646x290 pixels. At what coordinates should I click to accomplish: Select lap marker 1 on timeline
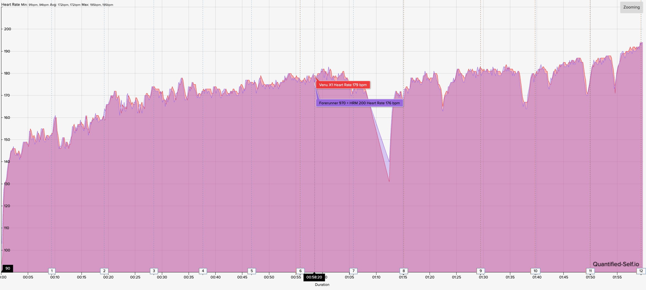tap(52, 271)
